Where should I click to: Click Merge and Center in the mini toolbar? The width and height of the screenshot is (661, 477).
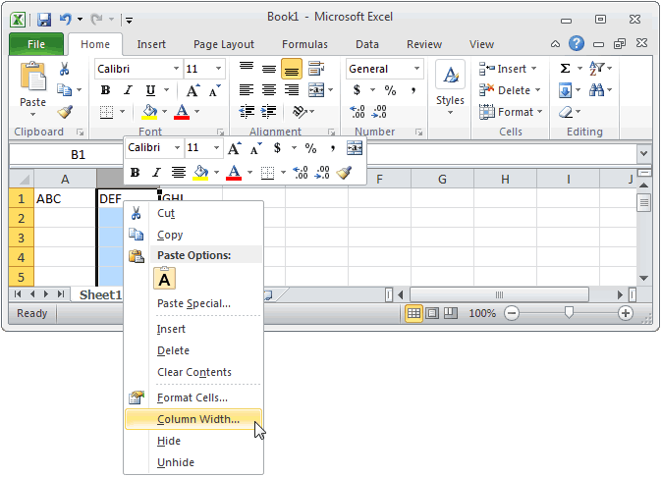[x=355, y=148]
